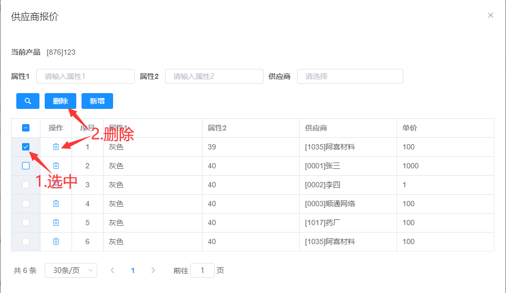The height and width of the screenshot is (293, 506).
Task: Click the 新增 button
Action: tap(97, 101)
